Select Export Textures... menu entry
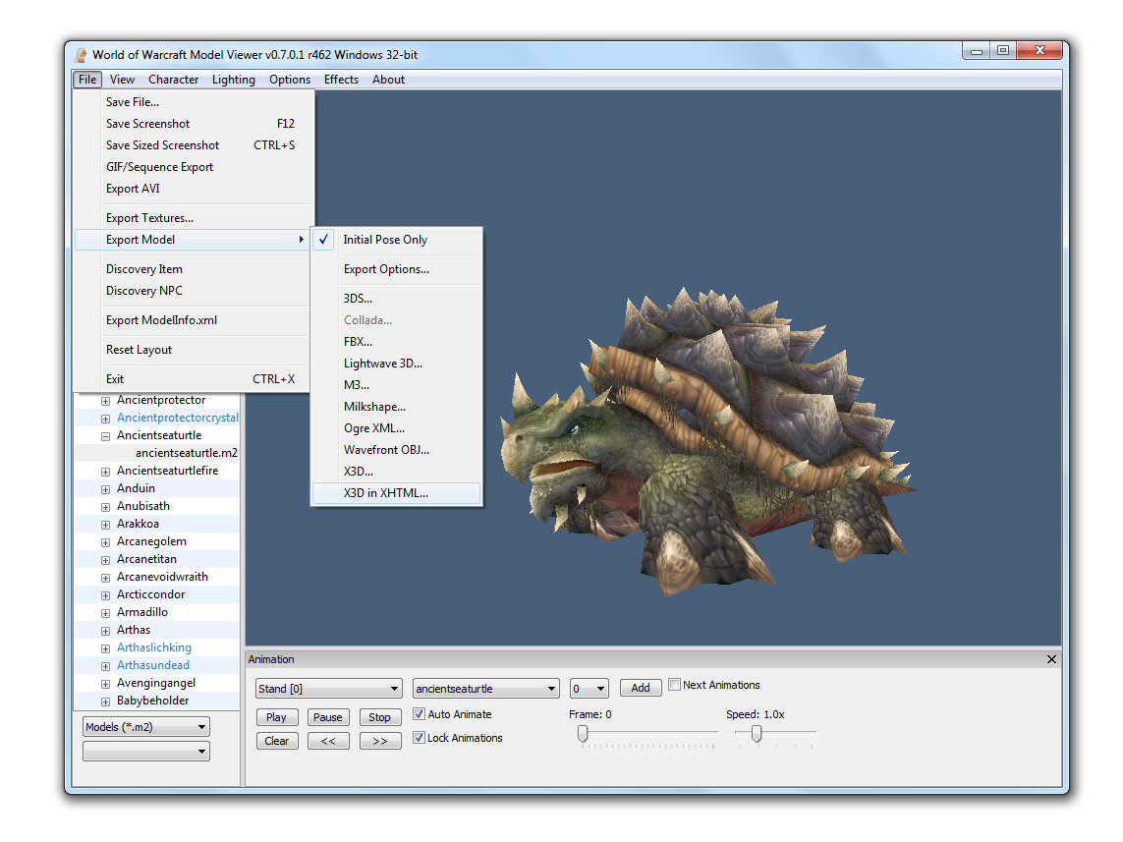Screen dimensions: 1123x842 point(194,218)
